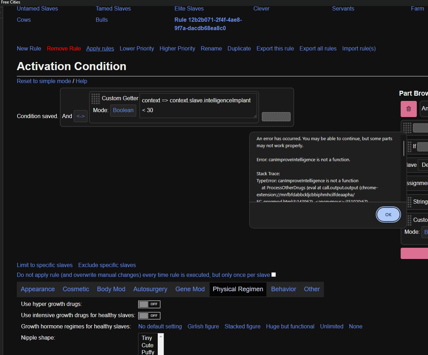Toggle hyper growth drugs switch

pos(149,304)
